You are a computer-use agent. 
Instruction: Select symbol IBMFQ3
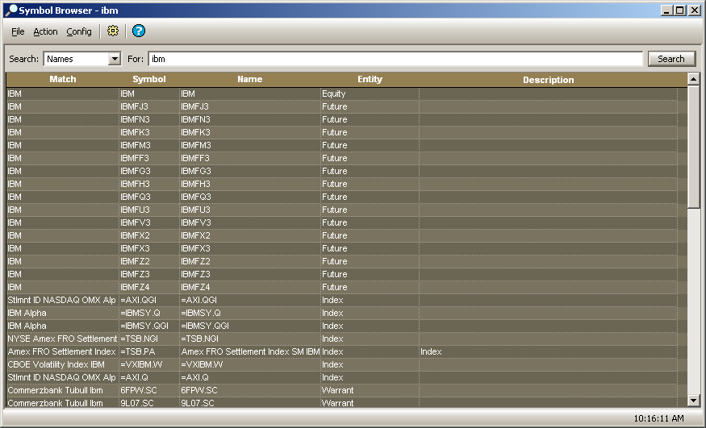[x=149, y=197]
